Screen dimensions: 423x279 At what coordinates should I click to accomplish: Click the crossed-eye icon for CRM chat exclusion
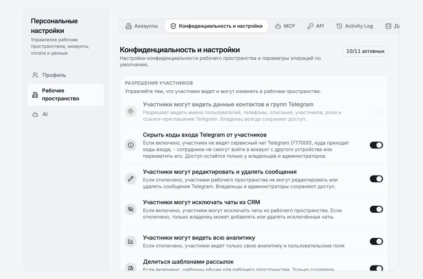[130, 209]
